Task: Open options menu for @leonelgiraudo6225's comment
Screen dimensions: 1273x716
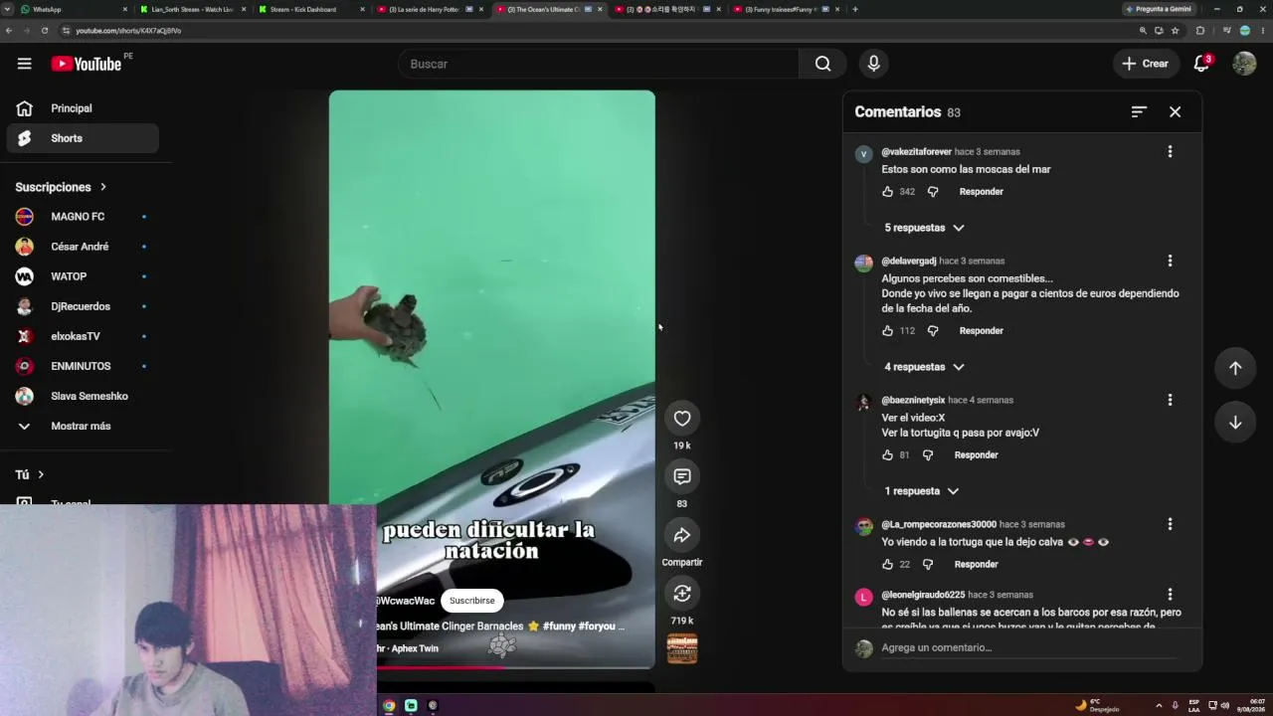Action: (1170, 595)
